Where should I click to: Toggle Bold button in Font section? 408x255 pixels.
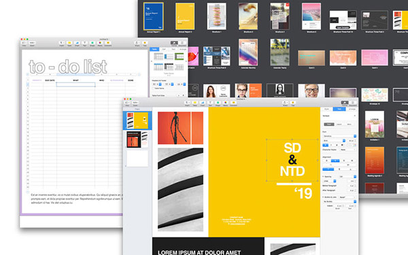[x=326, y=145]
